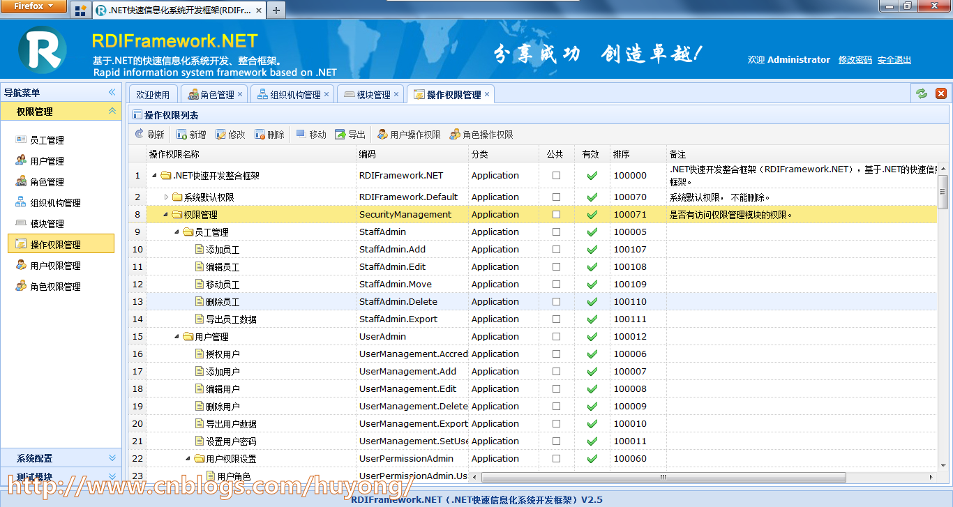This screenshot has height=507, width=953.
Task: Collapse the 权限管理 accordion section
Action: point(112,111)
